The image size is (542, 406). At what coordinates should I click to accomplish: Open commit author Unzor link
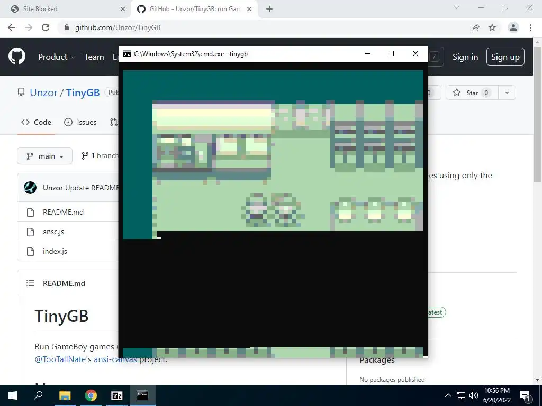click(x=53, y=188)
